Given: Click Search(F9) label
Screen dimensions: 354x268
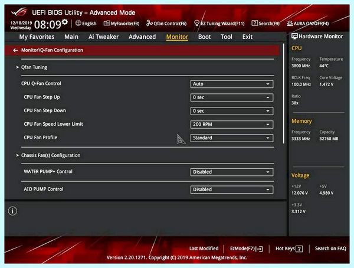Looking at the screenshot, I should point(269,24).
